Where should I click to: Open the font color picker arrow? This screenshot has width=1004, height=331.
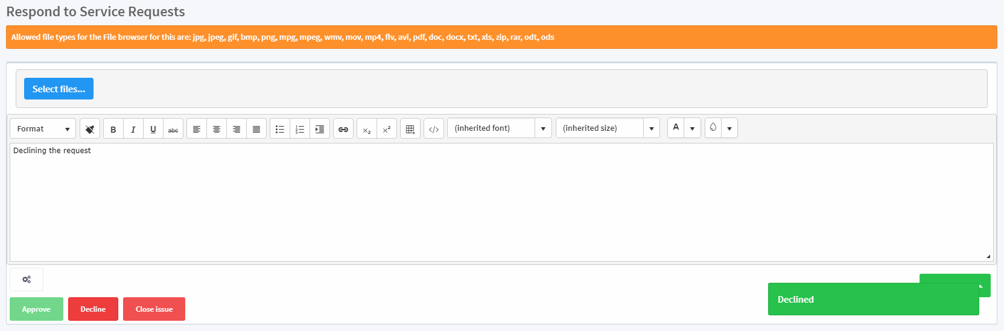pos(692,128)
